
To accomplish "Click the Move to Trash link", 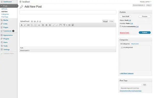I will pyautogui.click(x=124, y=33).
